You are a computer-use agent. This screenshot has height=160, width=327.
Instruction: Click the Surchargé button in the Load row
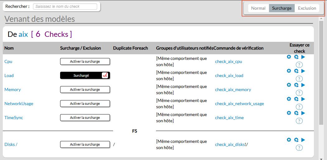click(81, 75)
